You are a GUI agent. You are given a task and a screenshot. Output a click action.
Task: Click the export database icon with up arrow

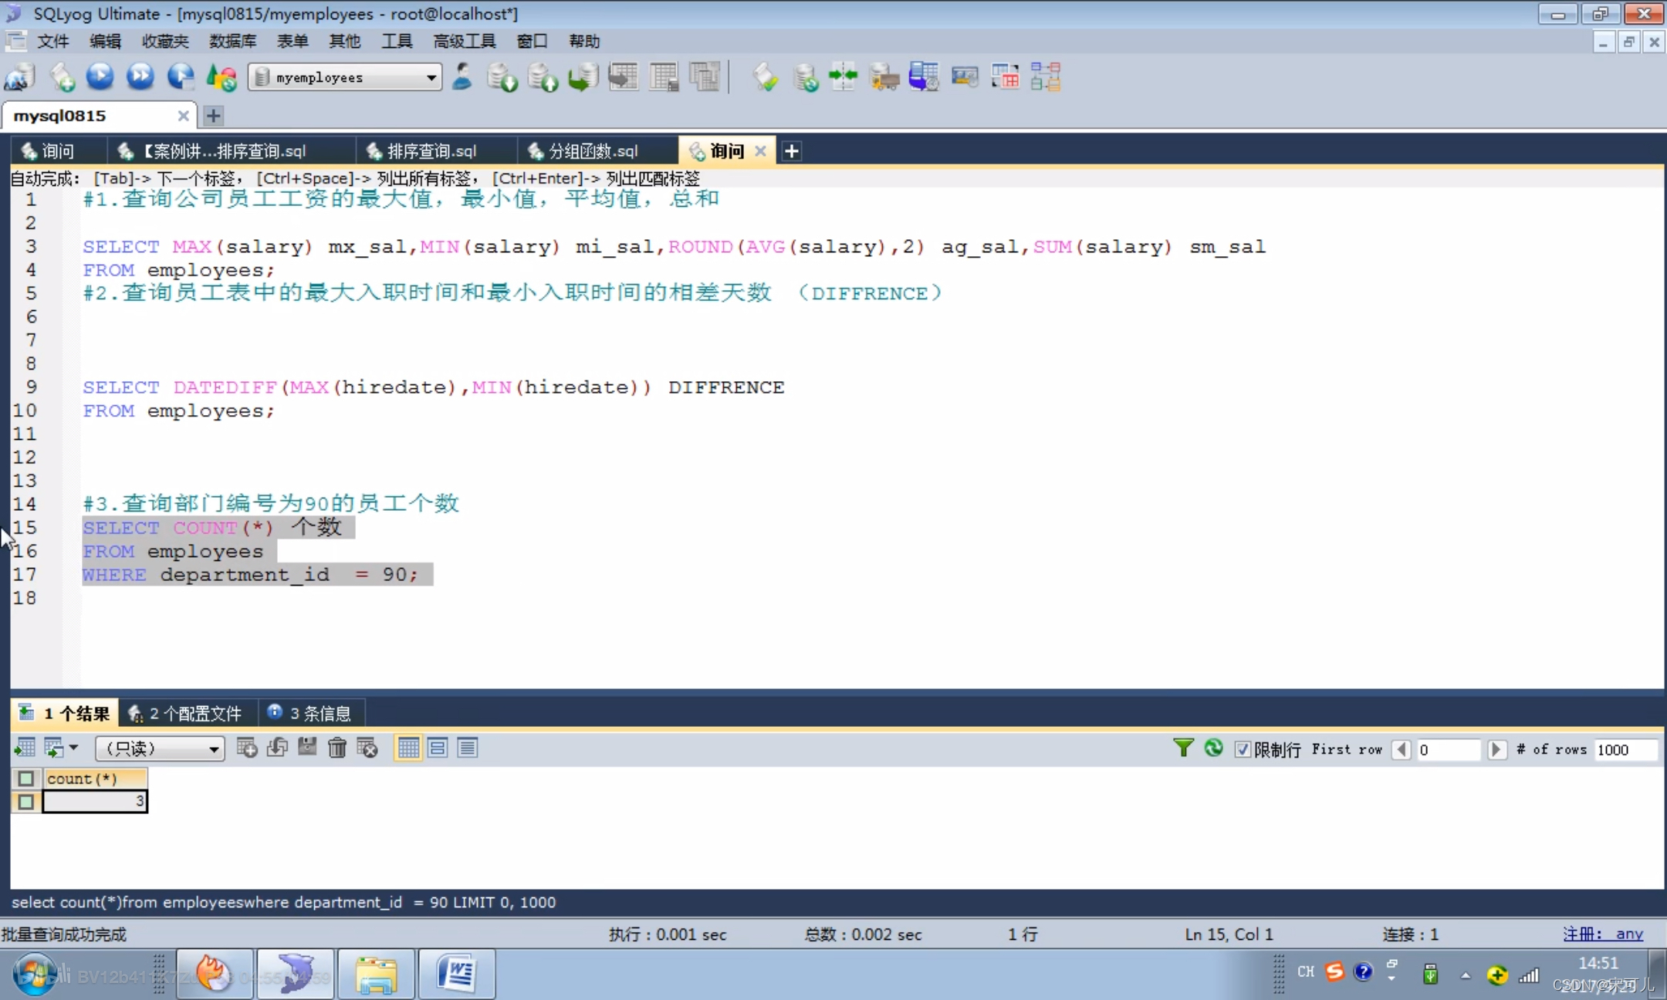click(543, 77)
